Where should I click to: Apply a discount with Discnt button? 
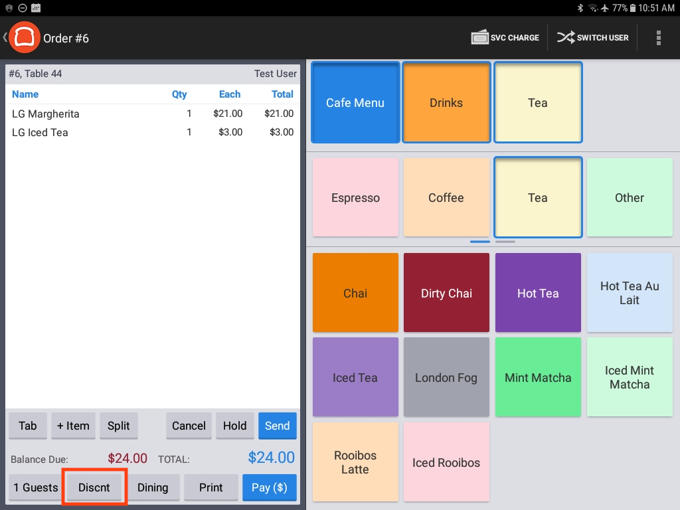coord(94,487)
